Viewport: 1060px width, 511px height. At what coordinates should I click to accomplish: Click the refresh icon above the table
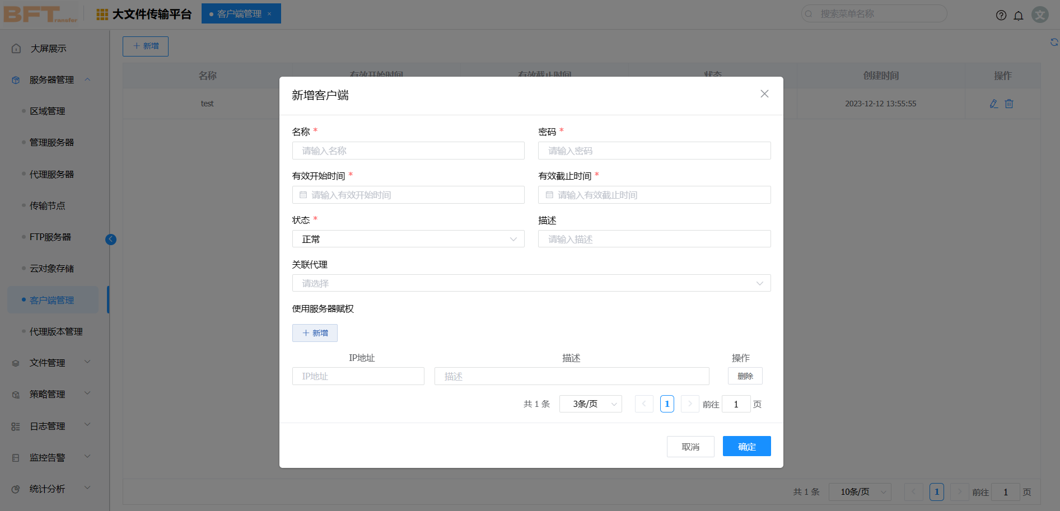[1054, 42]
